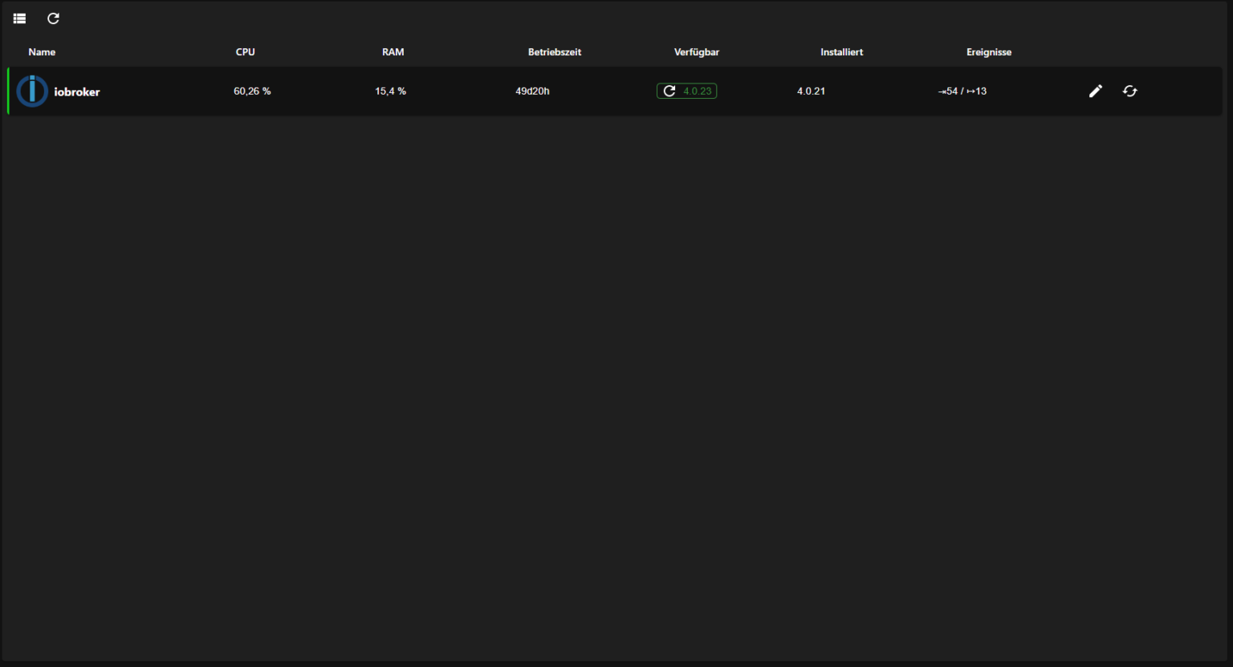Start update to version 4.0.23

point(686,91)
